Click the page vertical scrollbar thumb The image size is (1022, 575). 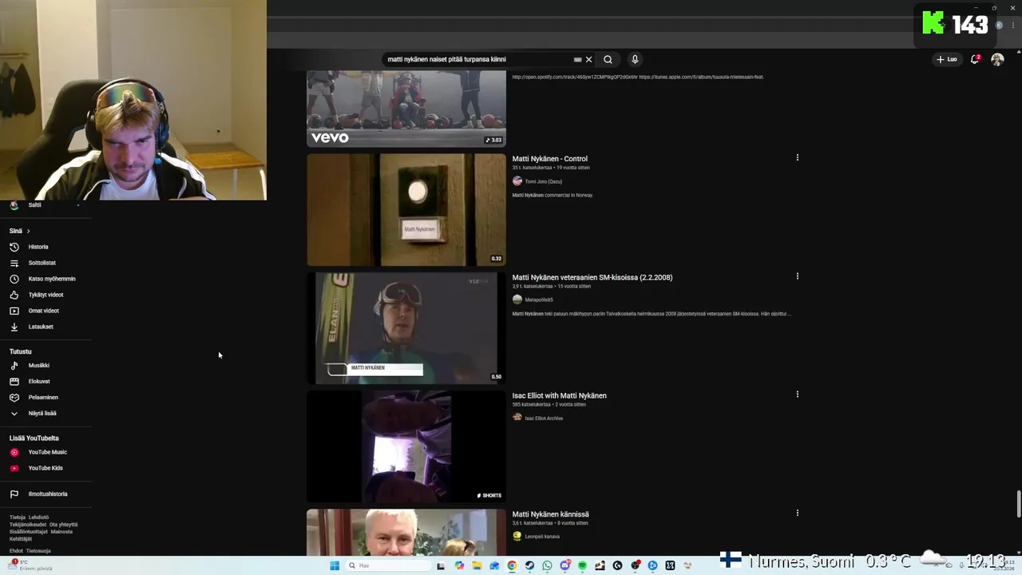[1018, 504]
